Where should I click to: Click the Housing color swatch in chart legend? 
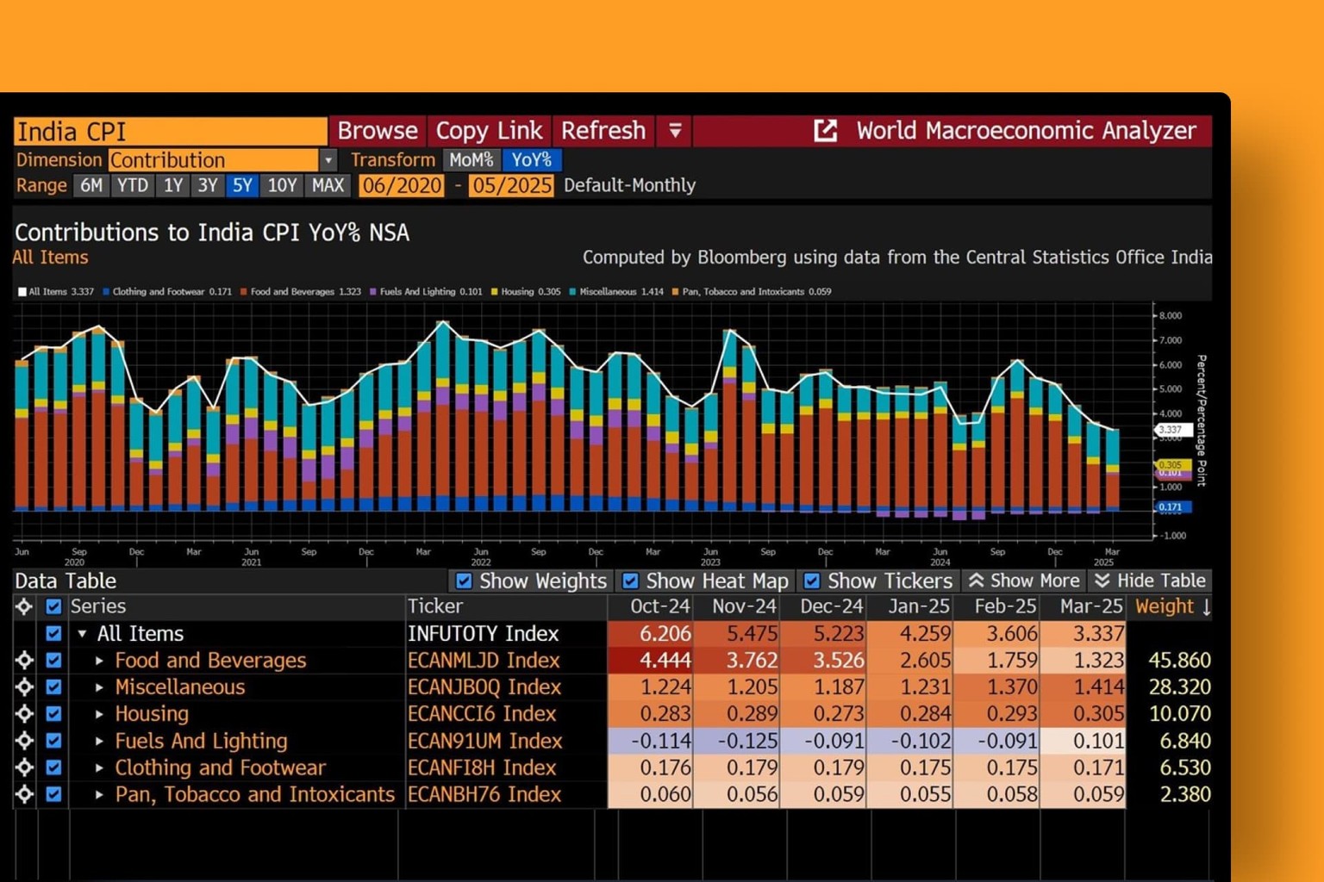494,292
